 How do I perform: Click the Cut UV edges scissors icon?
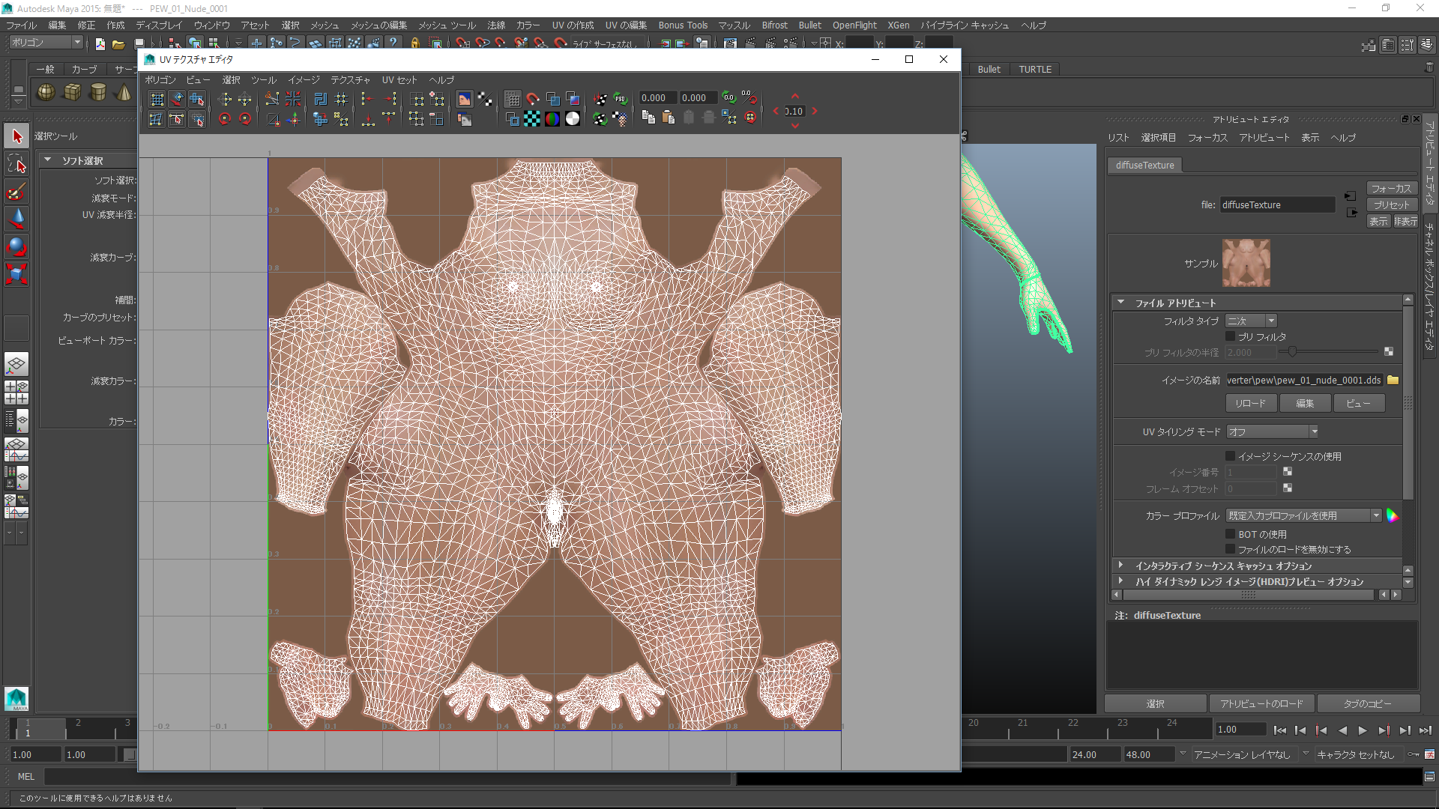click(x=272, y=99)
